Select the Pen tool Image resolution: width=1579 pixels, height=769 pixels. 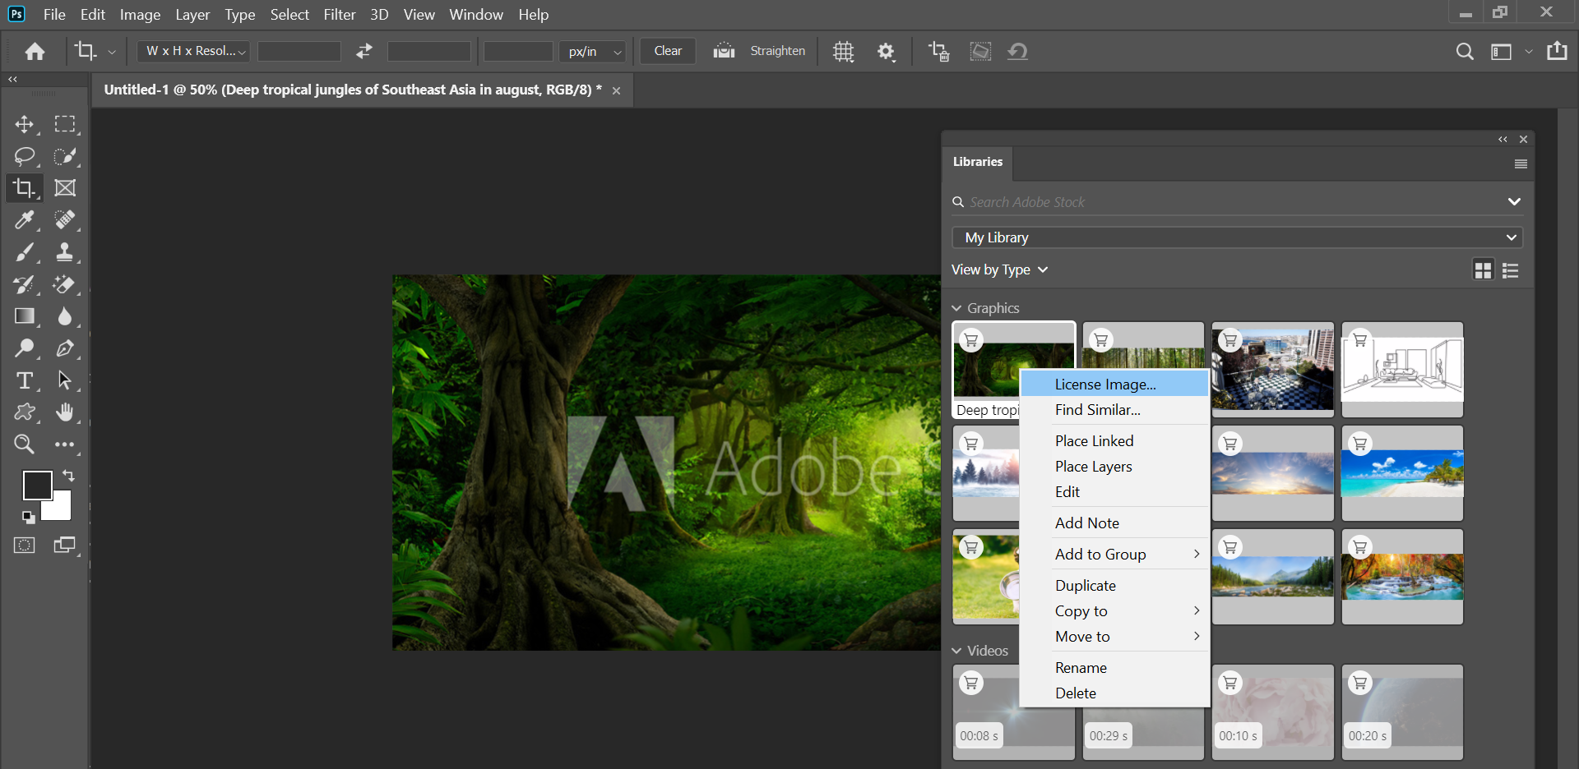pyautogui.click(x=65, y=348)
